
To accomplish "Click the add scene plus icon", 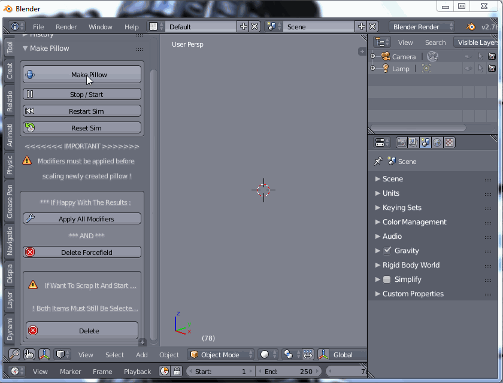I will [x=360, y=27].
